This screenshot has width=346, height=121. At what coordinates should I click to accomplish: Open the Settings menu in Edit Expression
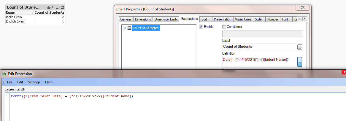(34, 82)
